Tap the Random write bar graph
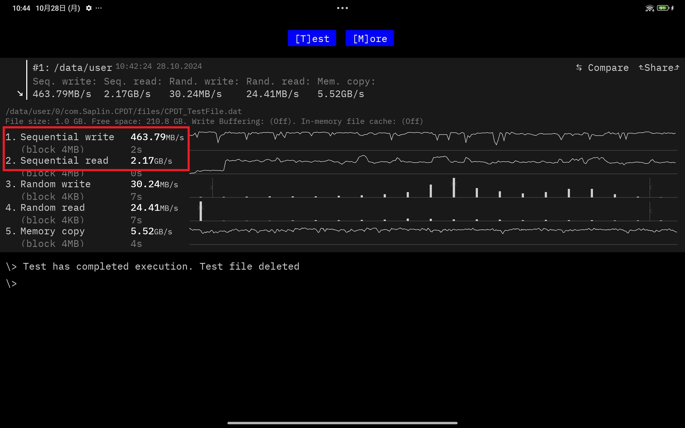 pyautogui.click(x=433, y=188)
